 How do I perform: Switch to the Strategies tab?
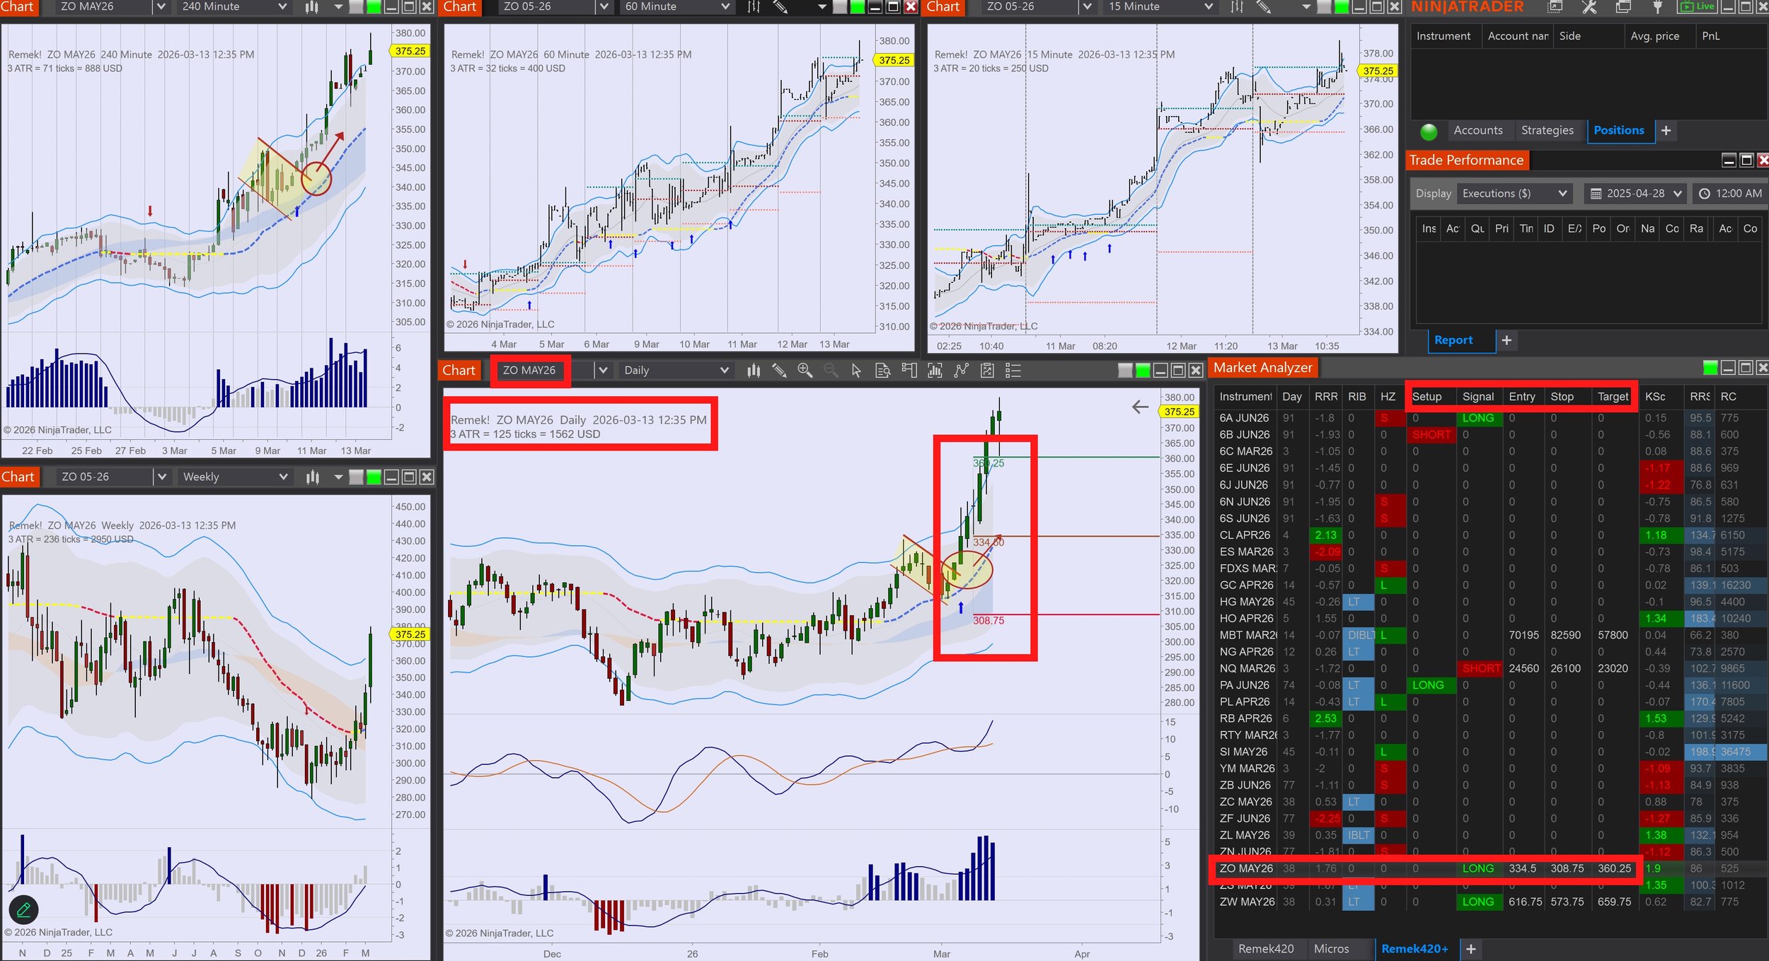[1547, 130]
